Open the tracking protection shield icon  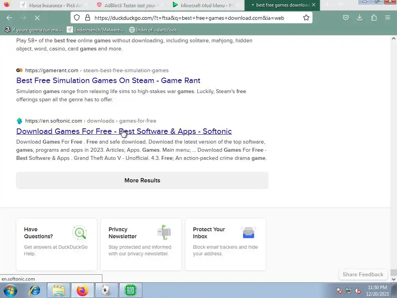click(77, 17)
